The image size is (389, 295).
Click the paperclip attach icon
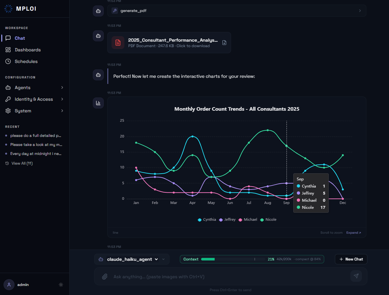105,276
